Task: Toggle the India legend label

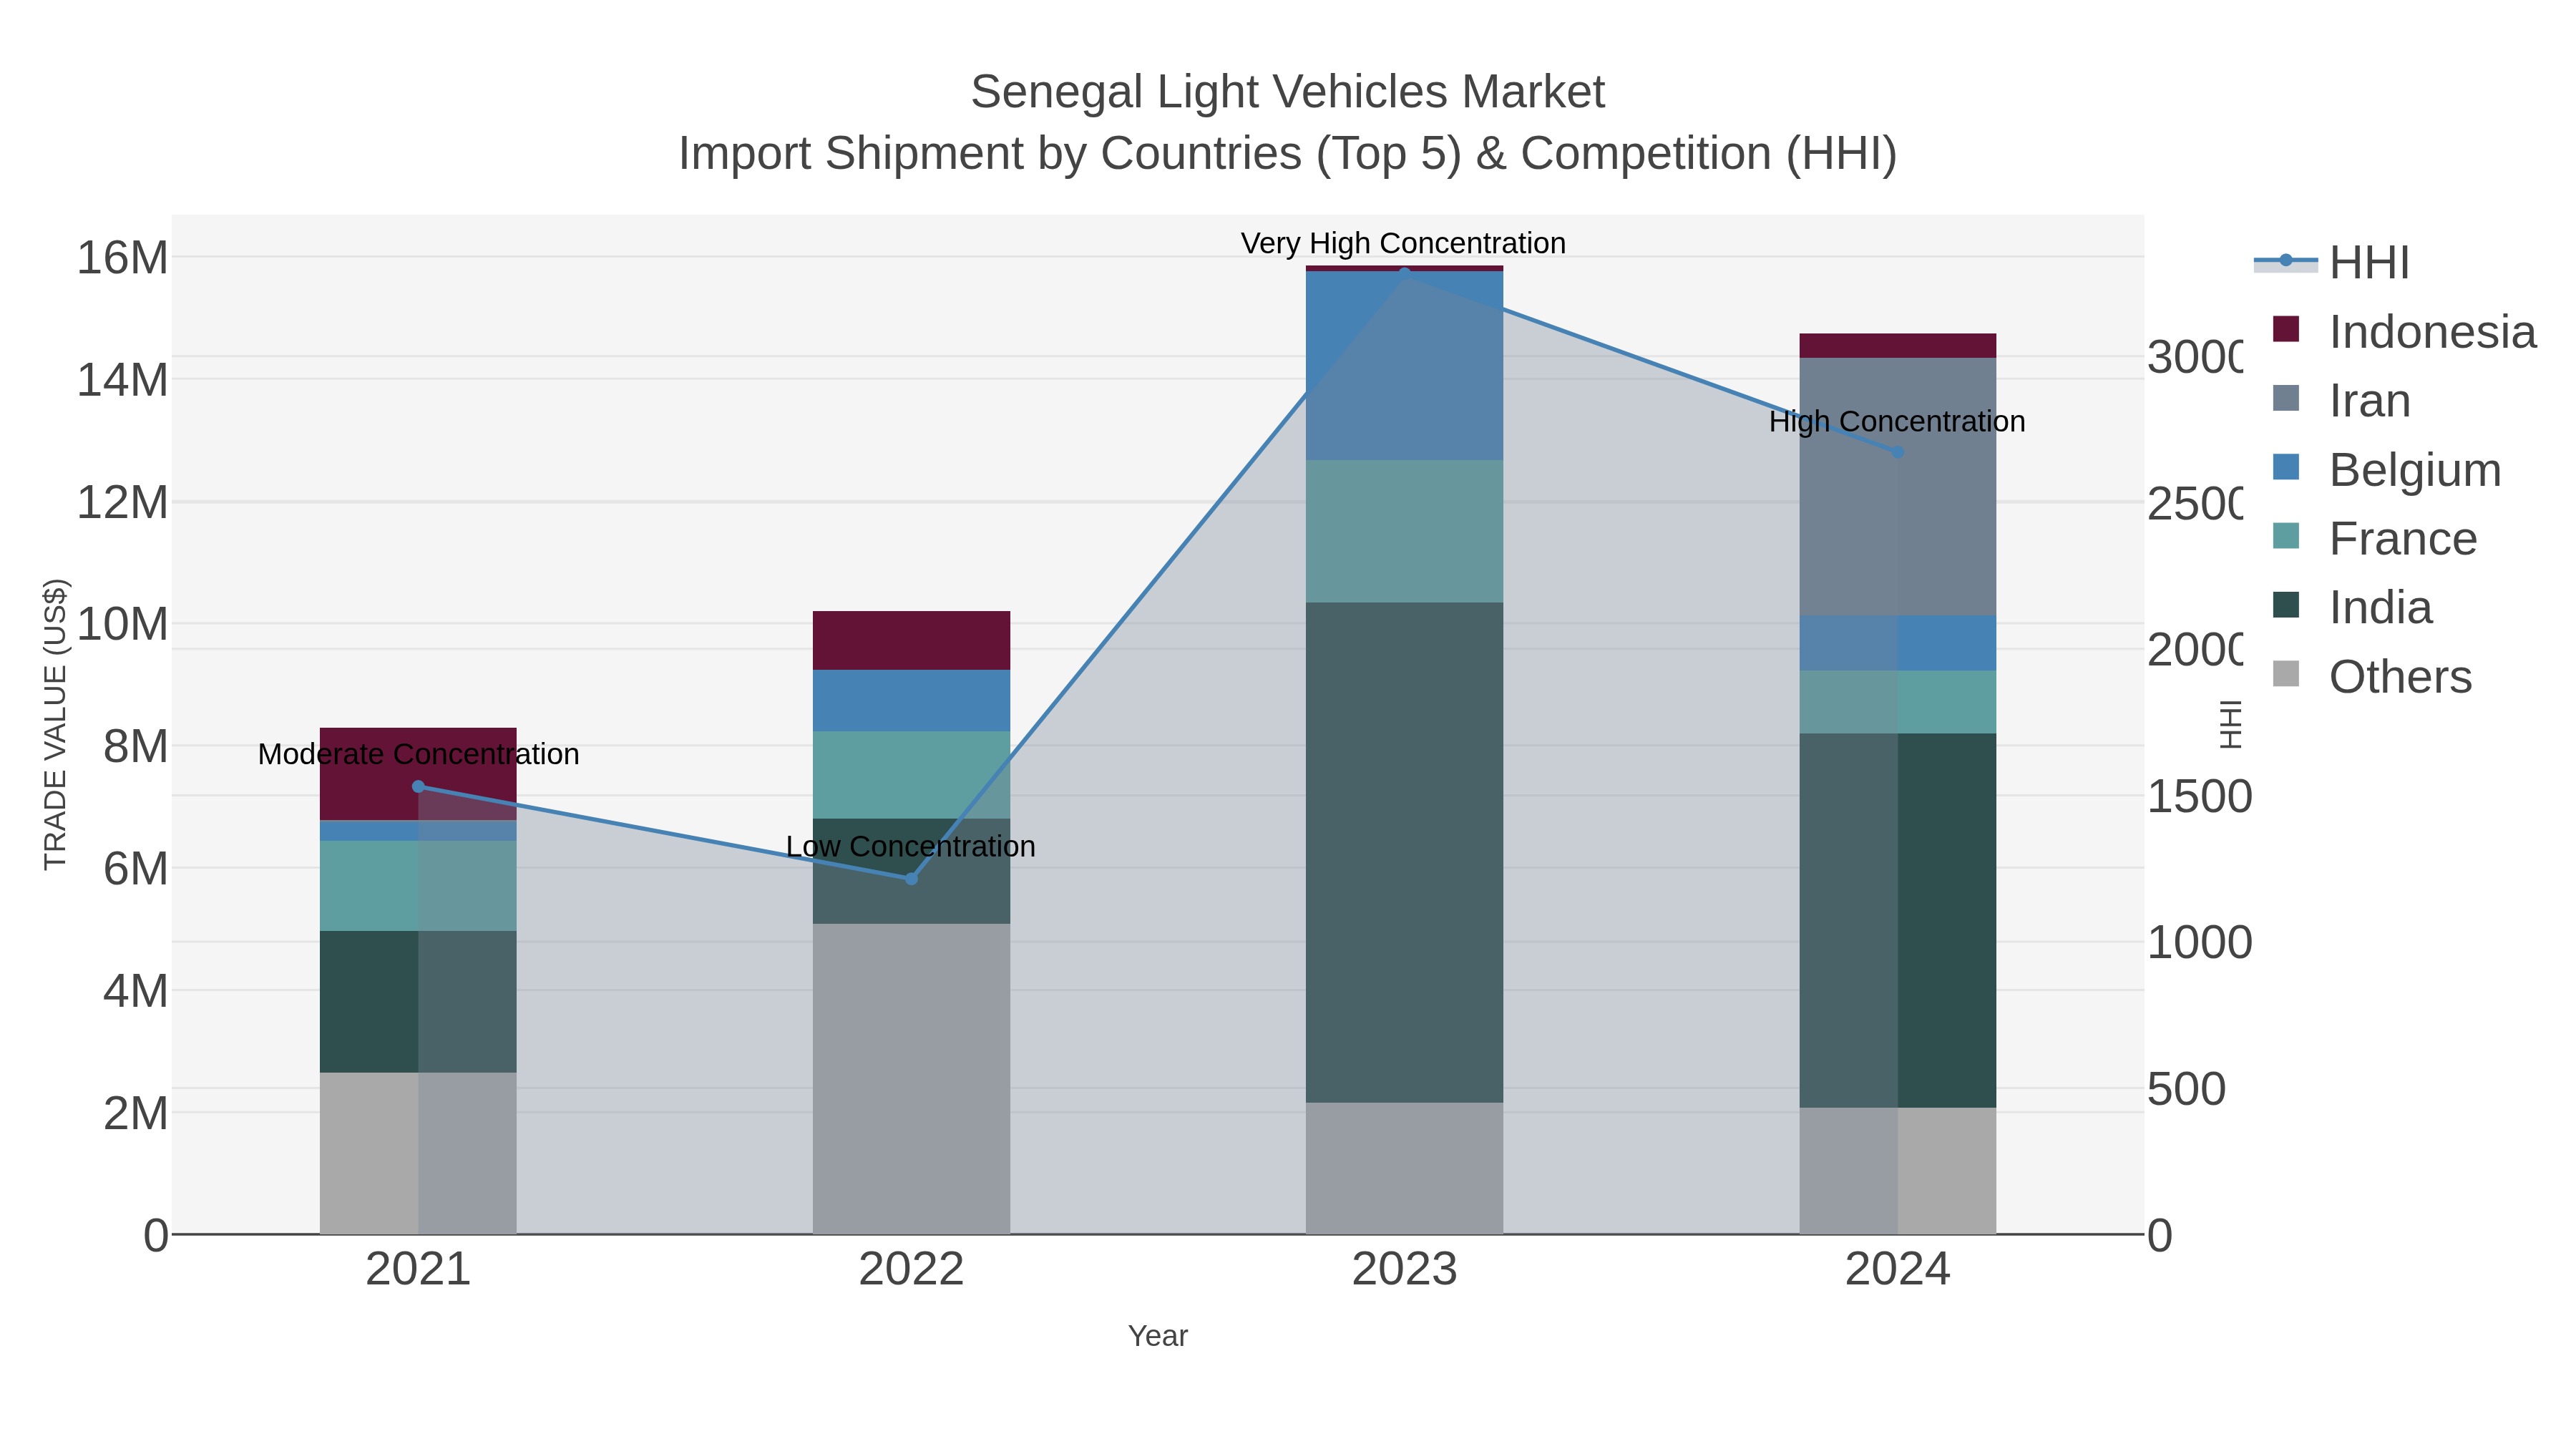Action: tap(2380, 608)
